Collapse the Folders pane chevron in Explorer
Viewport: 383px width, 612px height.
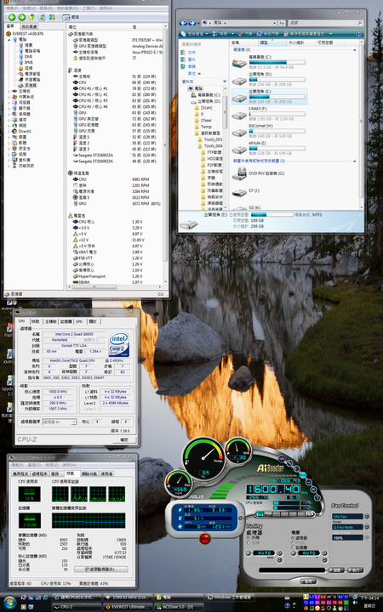coord(225,82)
